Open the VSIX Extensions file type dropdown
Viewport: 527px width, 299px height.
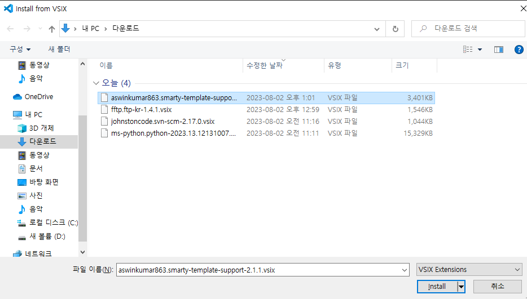[x=469, y=270]
